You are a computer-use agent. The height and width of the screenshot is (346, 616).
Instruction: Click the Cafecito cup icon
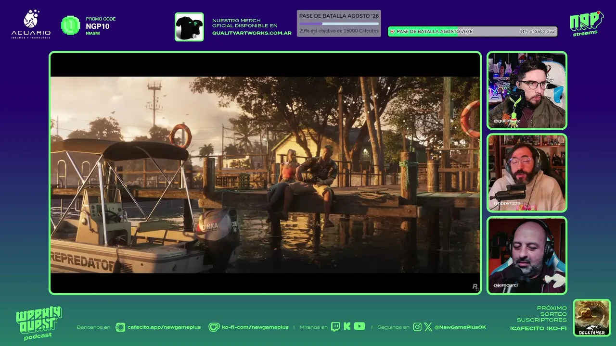[120, 327]
